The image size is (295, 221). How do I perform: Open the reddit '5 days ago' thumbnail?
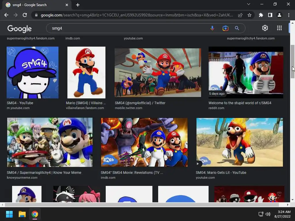coord(246,73)
